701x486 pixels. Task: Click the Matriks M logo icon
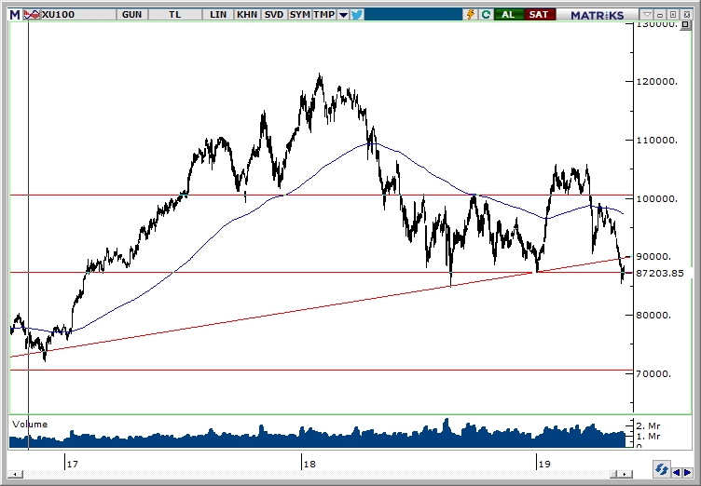(15, 15)
